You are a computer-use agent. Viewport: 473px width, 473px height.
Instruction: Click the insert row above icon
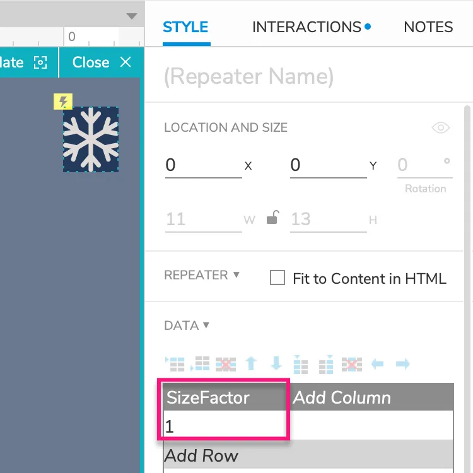click(x=175, y=364)
